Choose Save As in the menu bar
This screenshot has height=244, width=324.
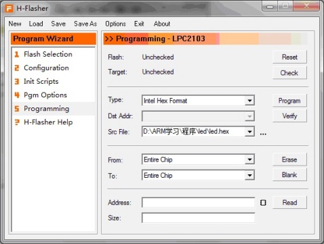[85, 24]
